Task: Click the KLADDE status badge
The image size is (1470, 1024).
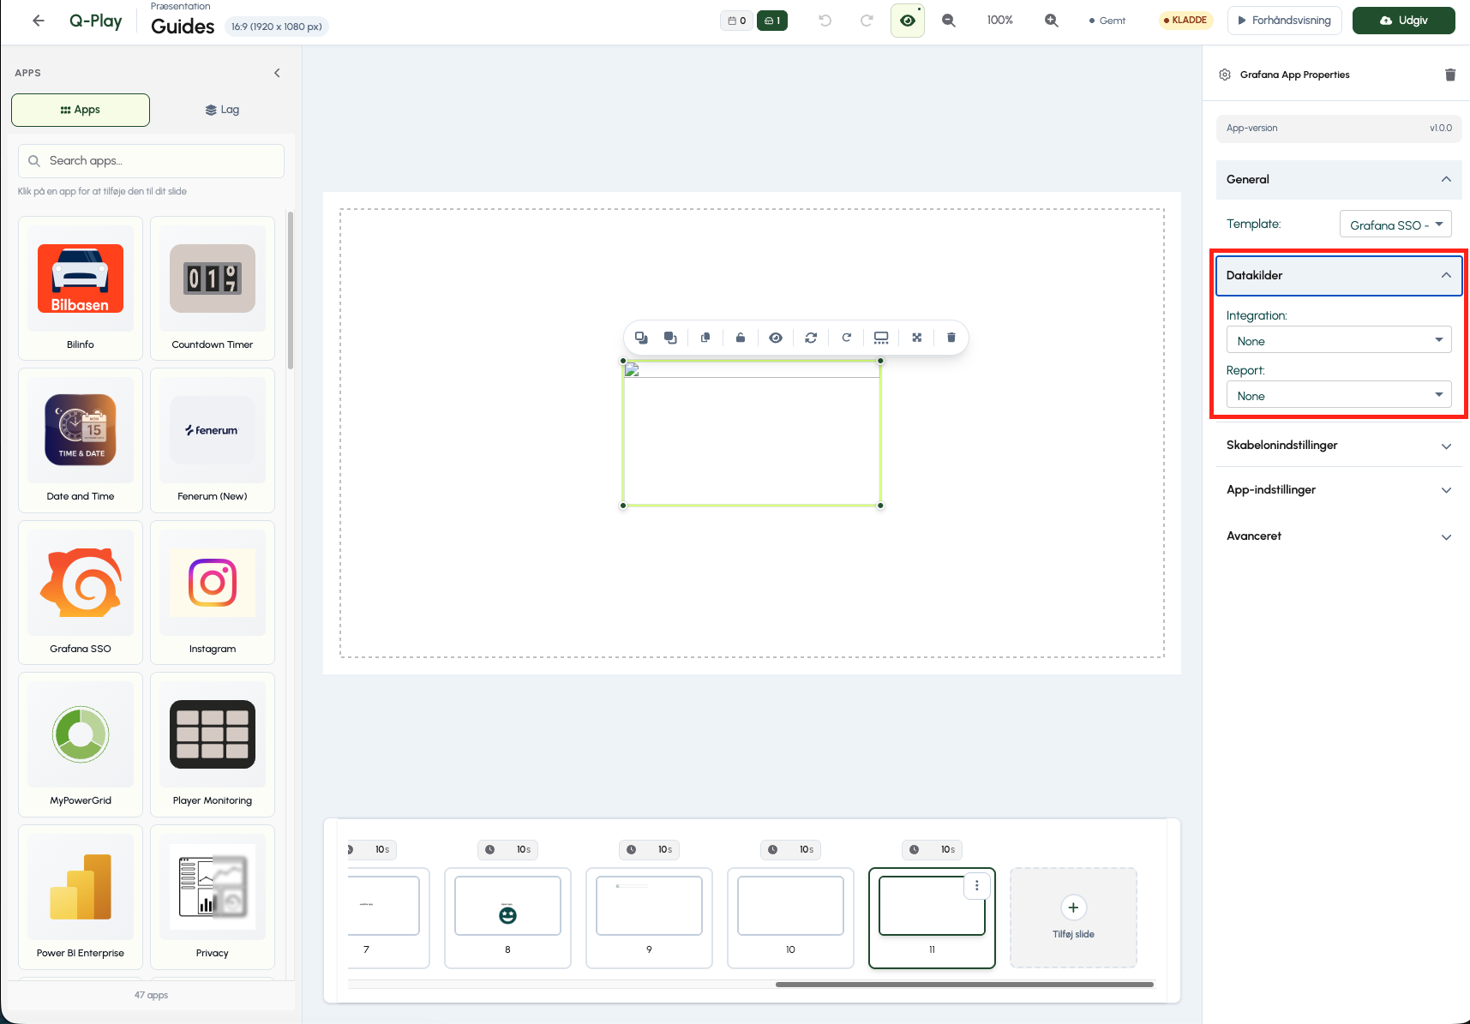Action: (1185, 21)
